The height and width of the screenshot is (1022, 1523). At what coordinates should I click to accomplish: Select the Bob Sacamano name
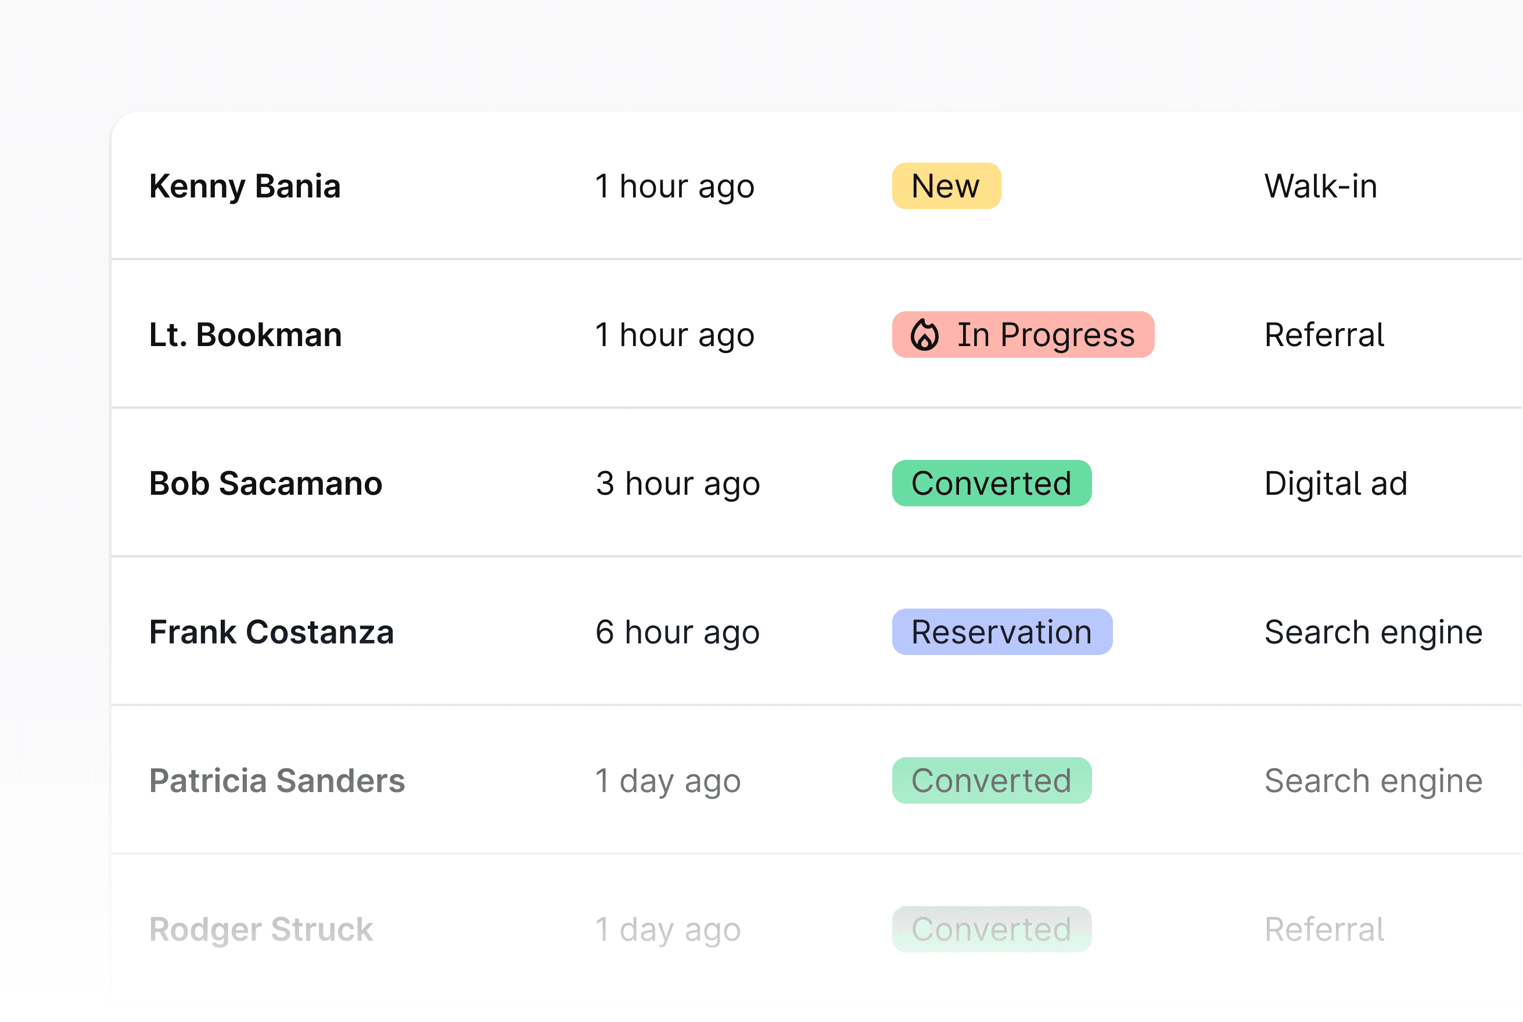click(265, 484)
